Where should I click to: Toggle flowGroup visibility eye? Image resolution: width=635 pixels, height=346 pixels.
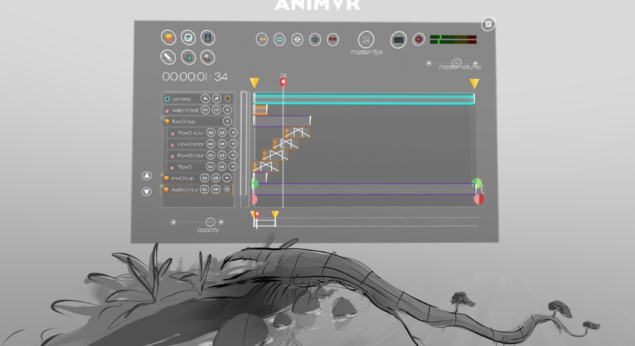(x=227, y=121)
